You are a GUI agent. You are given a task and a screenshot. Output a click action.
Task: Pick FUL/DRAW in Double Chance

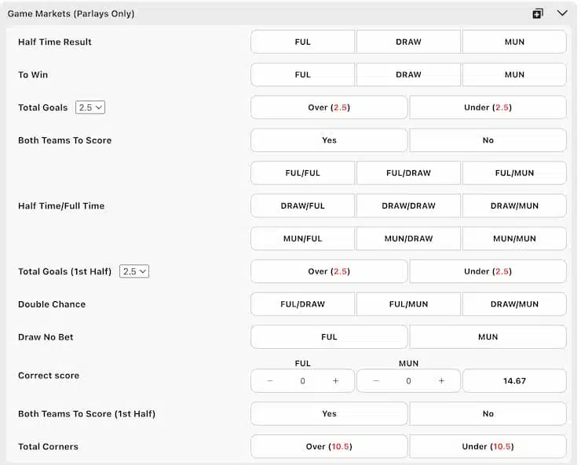[303, 304]
